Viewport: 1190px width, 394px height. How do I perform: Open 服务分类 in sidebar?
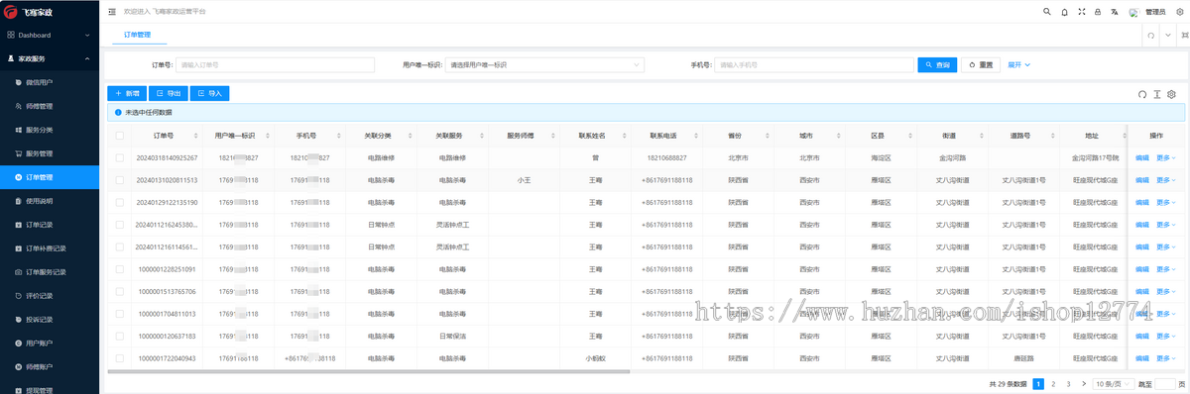(50, 130)
